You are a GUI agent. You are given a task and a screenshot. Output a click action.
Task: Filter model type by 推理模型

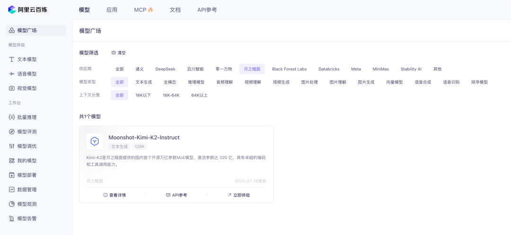pyautogui.click(x=196, y=82)
